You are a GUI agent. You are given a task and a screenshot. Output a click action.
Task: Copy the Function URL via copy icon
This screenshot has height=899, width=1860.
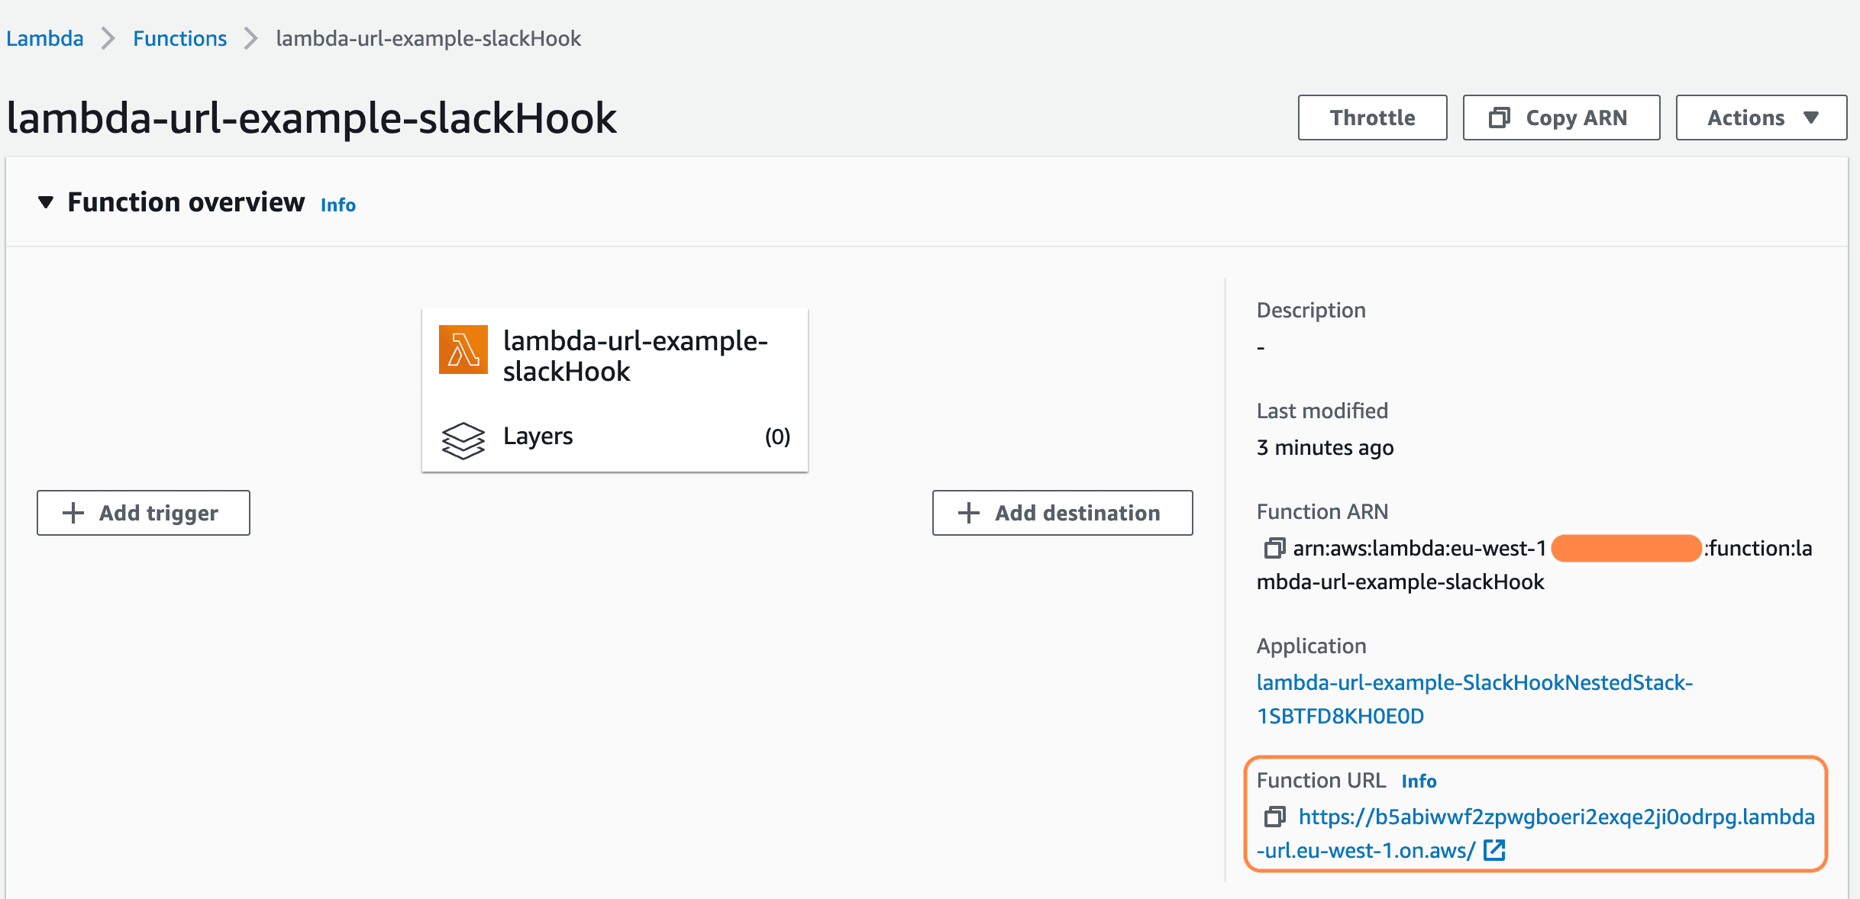1274,817
